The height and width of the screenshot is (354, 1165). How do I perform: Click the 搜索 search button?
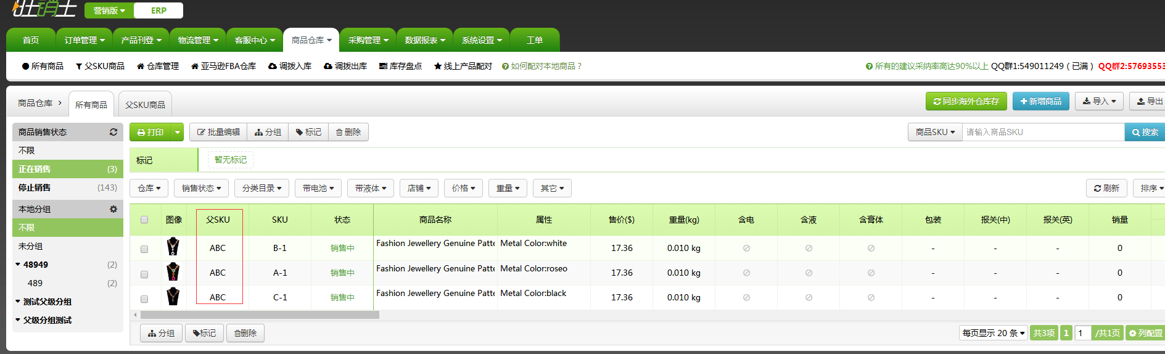pyautogui.click(x=1145, y=132)
